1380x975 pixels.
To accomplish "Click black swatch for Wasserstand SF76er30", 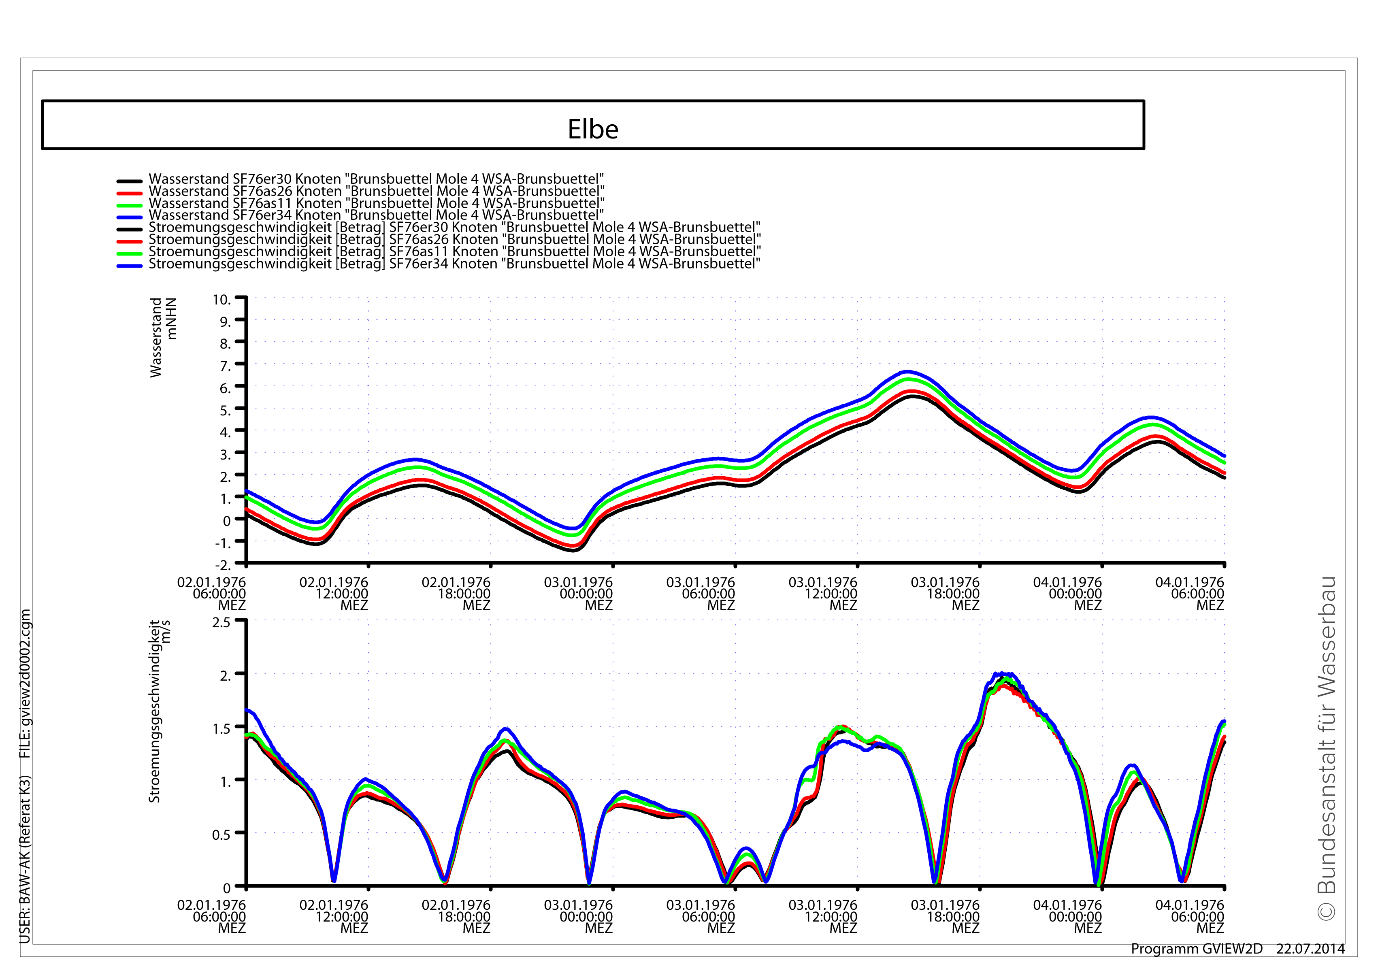I will point(129,181).
